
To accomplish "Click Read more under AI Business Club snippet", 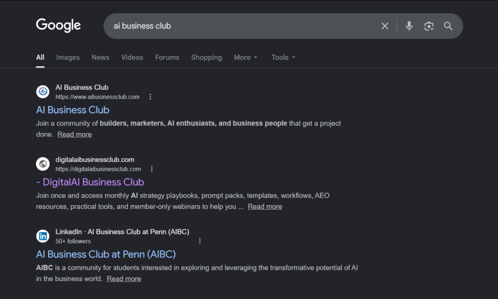I will [x=74, y=134].
